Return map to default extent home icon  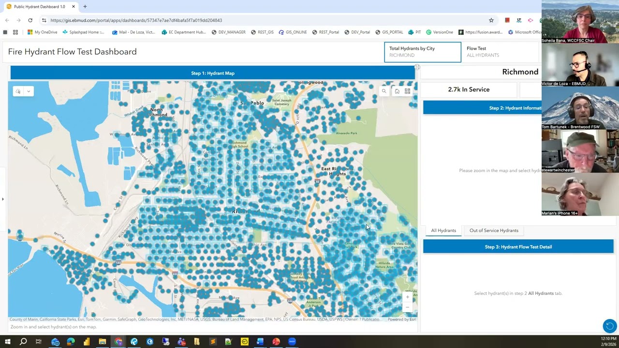(x=397, y=91)
